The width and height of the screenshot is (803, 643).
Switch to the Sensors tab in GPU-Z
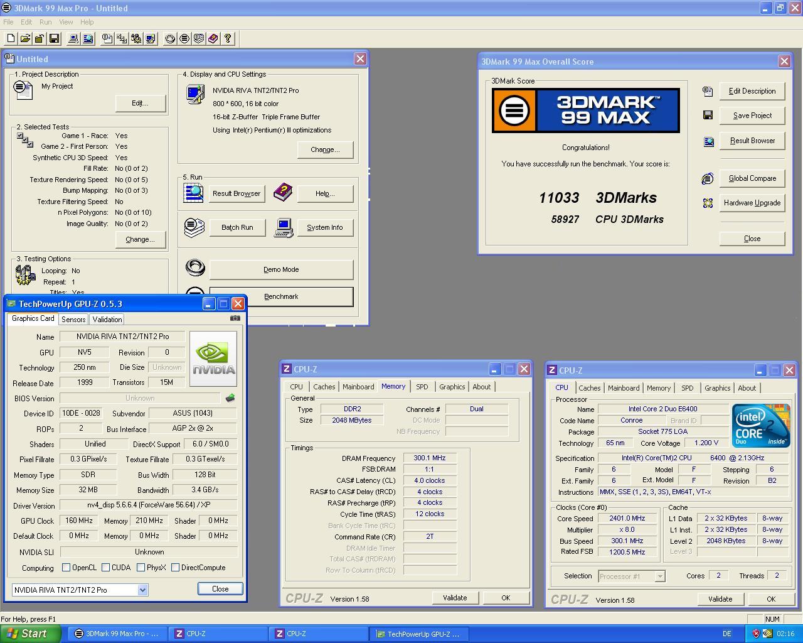73,319
